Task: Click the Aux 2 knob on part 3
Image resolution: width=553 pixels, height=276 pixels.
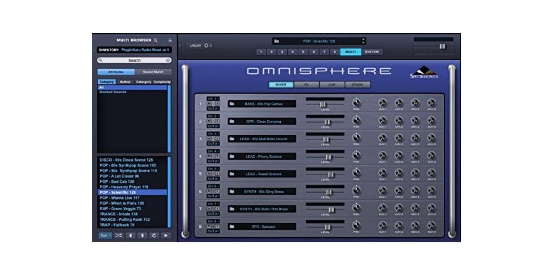Action: pos(399,138)
